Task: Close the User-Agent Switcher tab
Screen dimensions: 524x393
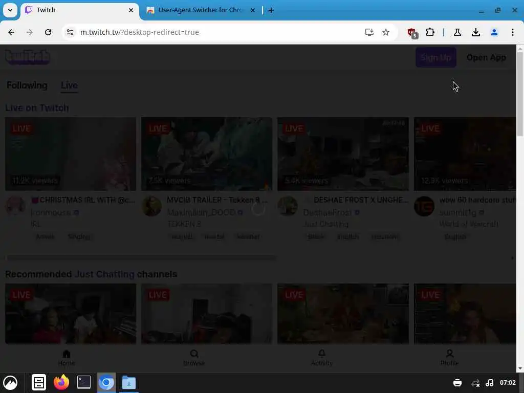Action: coord(253,10)
